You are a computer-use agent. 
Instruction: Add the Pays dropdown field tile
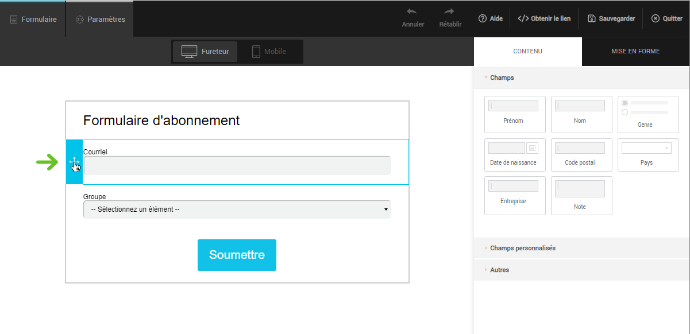(x=648, y=154)
